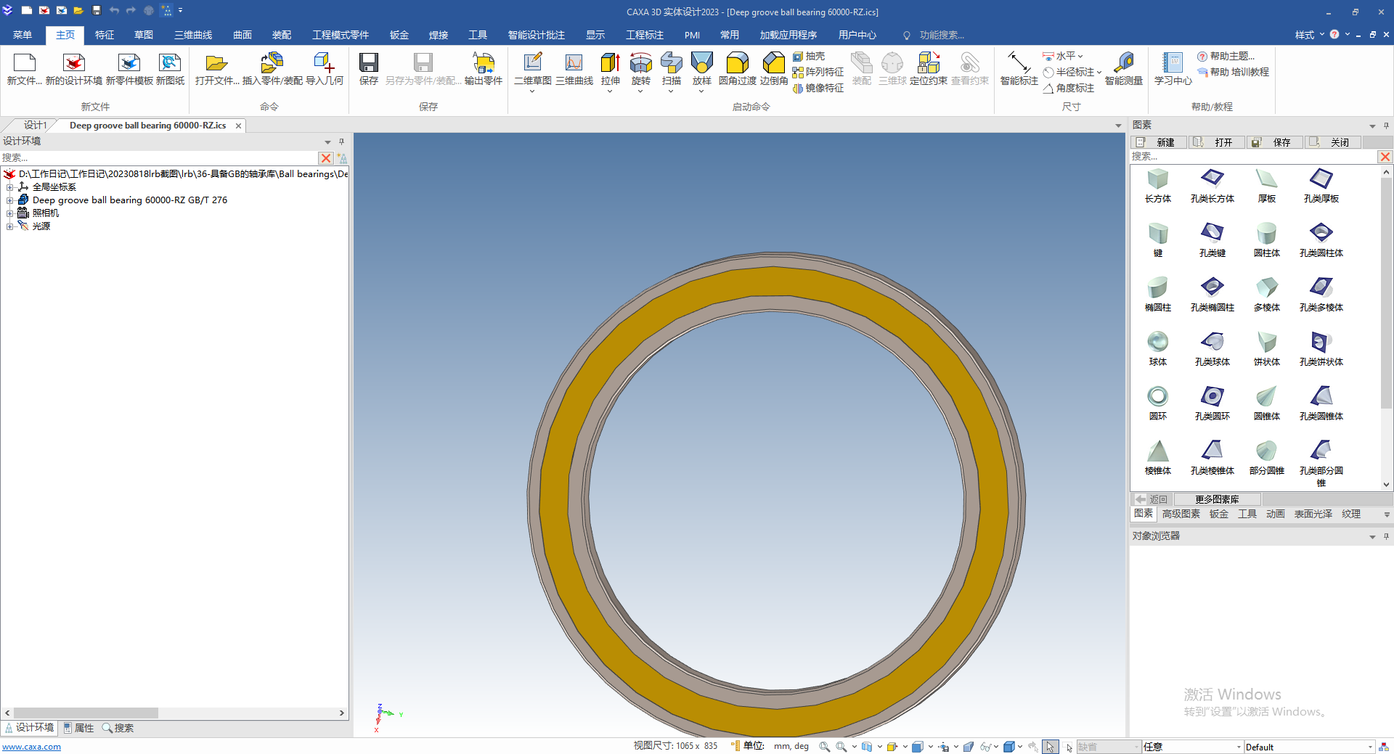1394x754 pixels.
Task: Switch to the 设计1 document tab
Action: [35, 126]
